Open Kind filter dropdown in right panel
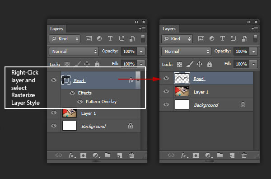Image resolution: width=271 pixels, height=179 pixels. [x=177, y=39]
